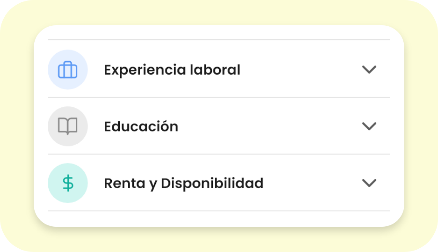Select the teal circular dollar badge

[x=68, y=183]
